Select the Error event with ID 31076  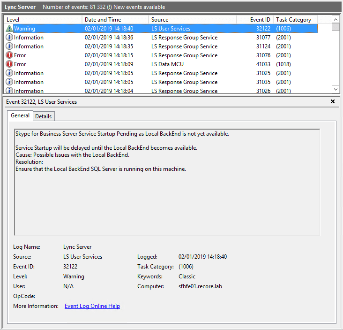tap(161, 55)
